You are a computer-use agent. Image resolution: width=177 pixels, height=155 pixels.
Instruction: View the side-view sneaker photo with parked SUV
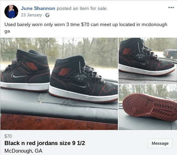pyautogui.click(x=148, y=61)
